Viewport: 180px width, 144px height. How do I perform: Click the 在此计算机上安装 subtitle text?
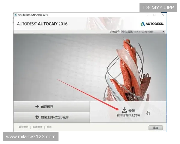128,115
